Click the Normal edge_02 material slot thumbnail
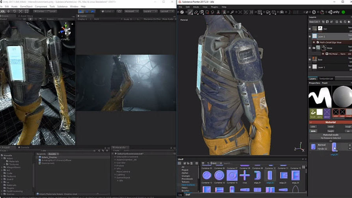352x198 pixels. pos(334,147)
